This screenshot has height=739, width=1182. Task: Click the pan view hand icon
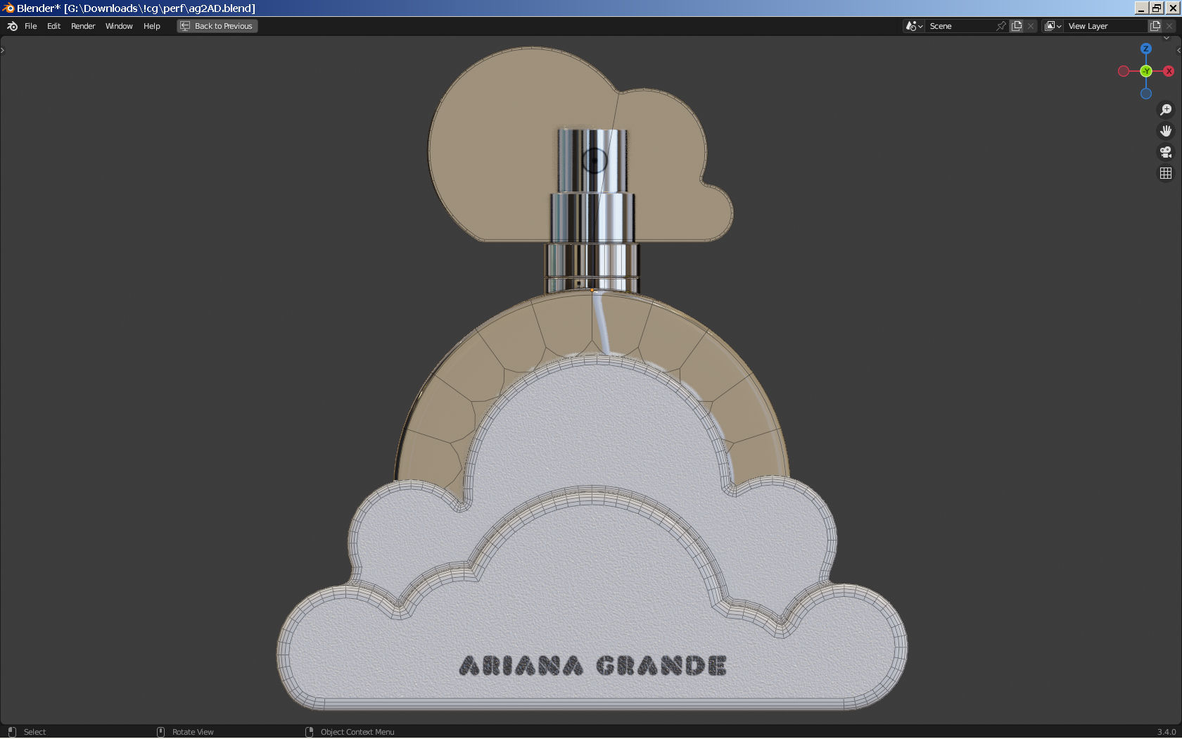1166,131
